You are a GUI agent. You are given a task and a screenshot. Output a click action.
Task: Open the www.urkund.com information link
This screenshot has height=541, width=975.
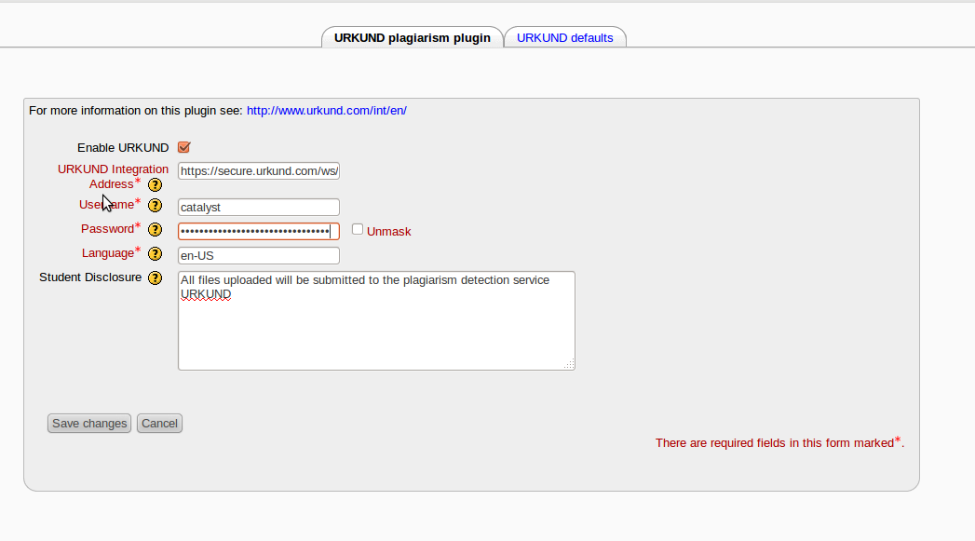pos(326,110)
